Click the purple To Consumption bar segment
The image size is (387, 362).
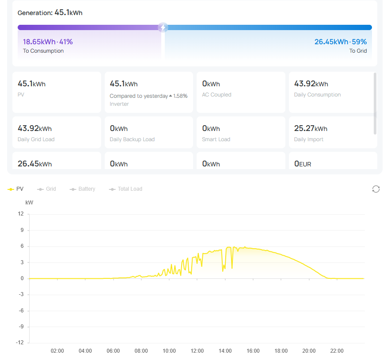point(88,27)
